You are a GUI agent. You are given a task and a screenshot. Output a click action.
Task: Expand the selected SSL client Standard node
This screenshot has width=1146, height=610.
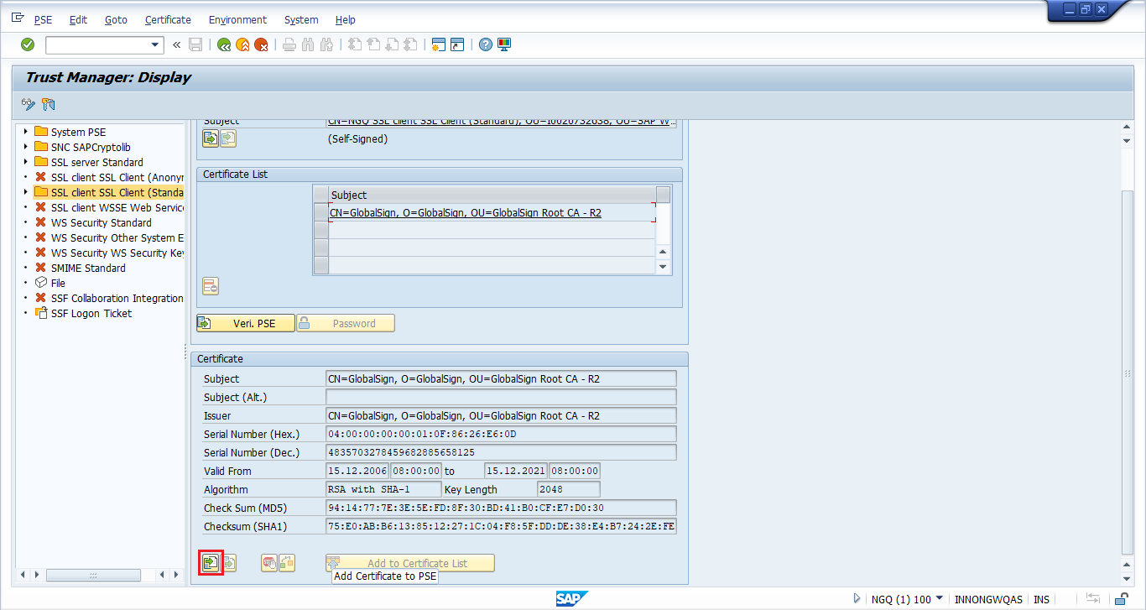coord(26,192)
